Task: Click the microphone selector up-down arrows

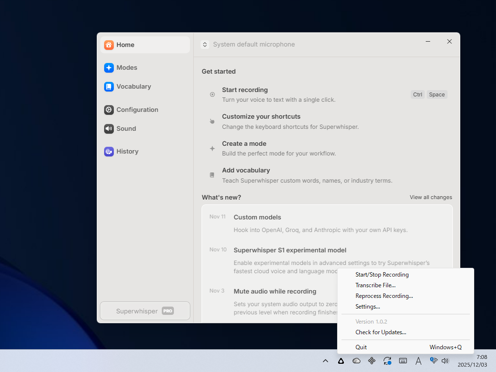Action: click(205, 45)
